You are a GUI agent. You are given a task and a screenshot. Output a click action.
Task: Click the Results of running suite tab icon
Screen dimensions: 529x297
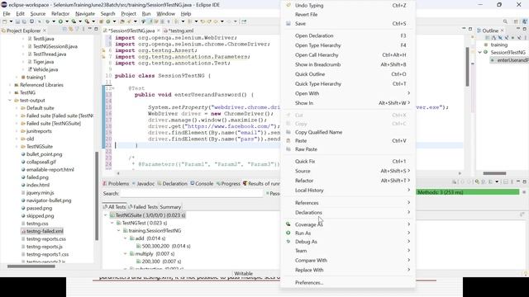click(x=245, y=183)
